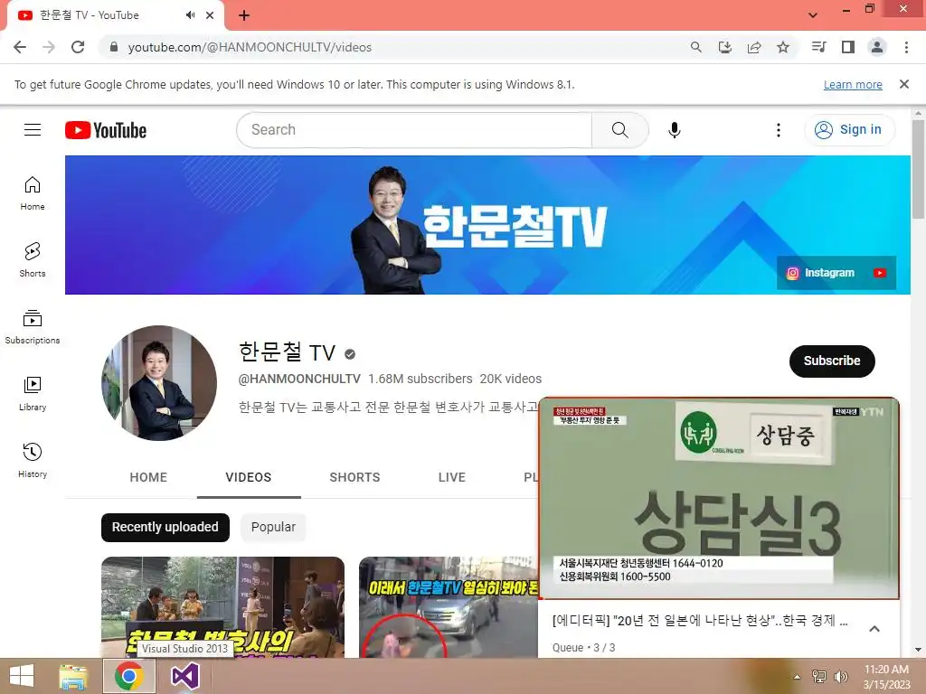Open Subscriptions in the sidebar
This screenshot has width=926, height=694.
tap(33, 327)
